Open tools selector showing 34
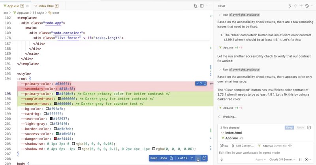 pyautogui.click(x=224, y=146)
